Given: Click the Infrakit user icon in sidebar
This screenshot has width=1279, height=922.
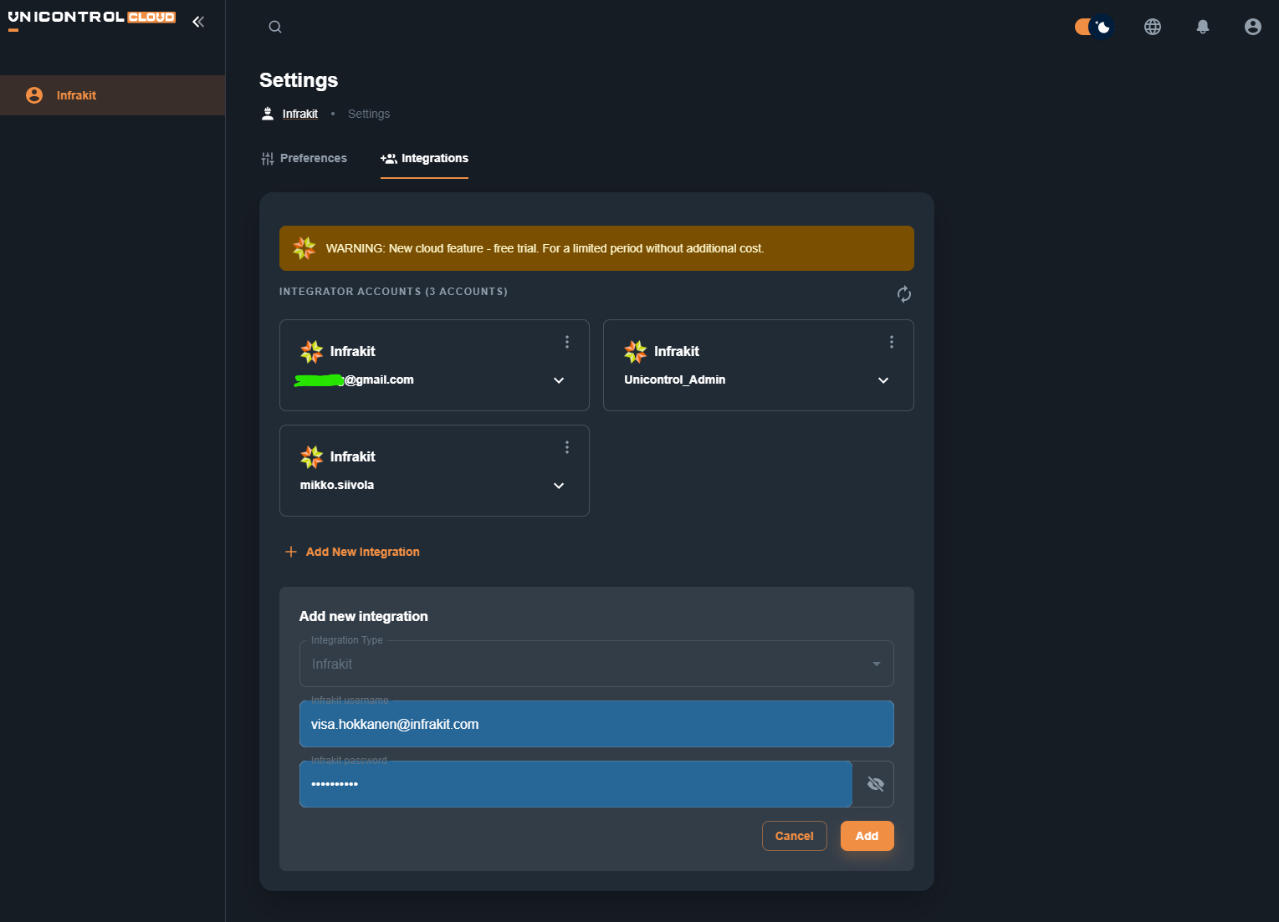Looking at the screenshot, I should (34, 95).
